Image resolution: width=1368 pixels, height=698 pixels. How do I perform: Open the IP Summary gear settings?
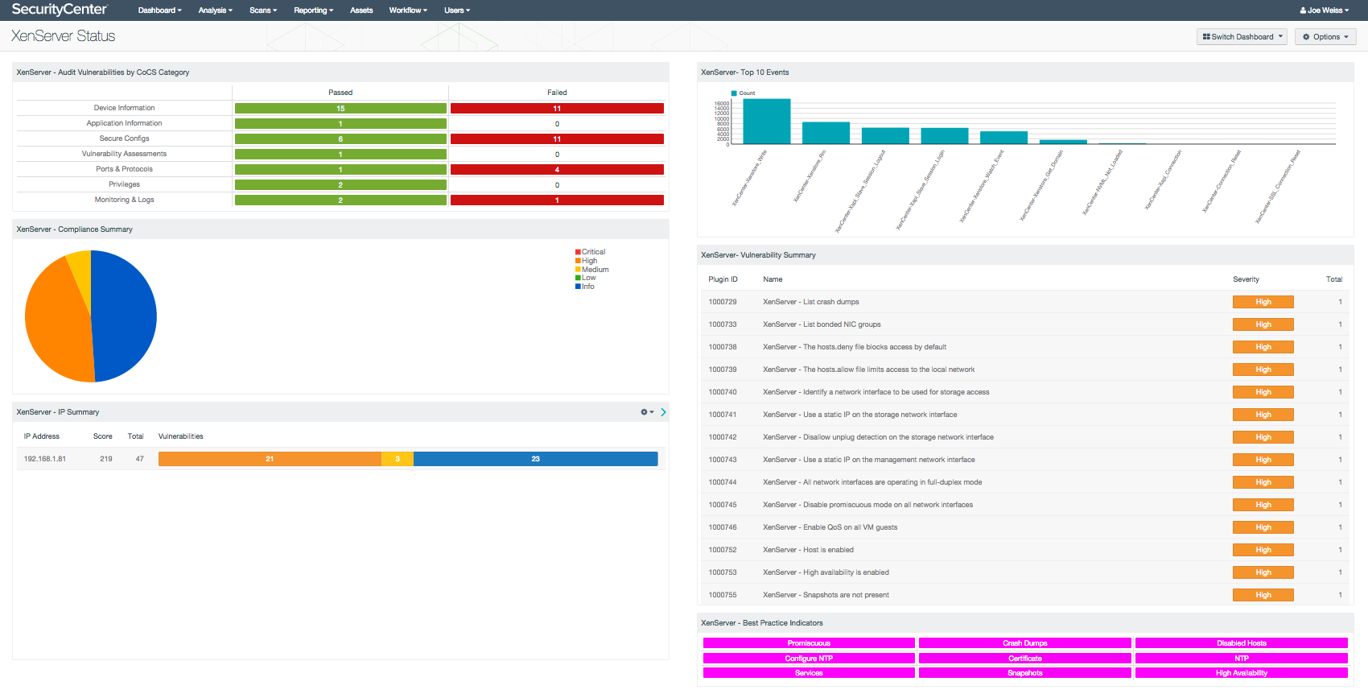coord(646,412)
